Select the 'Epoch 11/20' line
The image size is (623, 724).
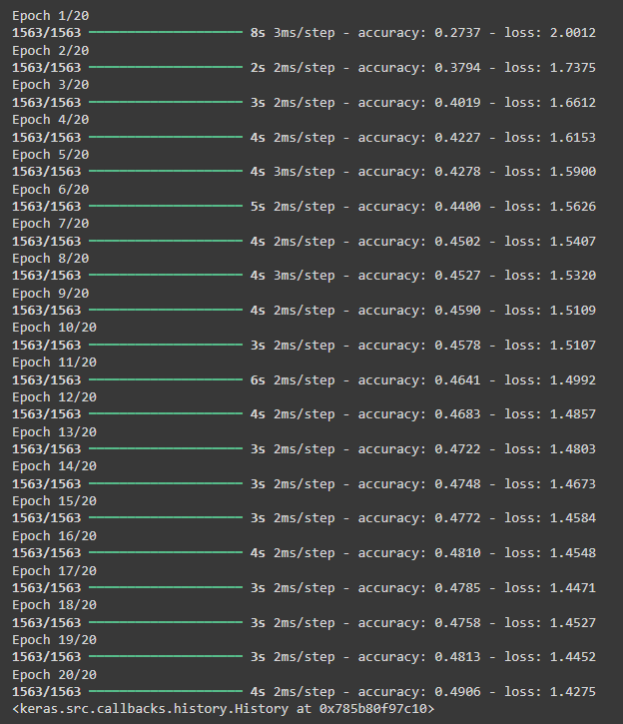[54, 362]
